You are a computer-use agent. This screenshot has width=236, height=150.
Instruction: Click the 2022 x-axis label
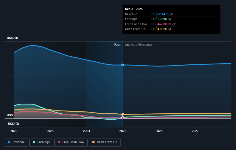[x=14, y=131]
